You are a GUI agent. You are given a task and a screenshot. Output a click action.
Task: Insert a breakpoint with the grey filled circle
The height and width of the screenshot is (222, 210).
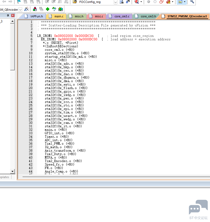coord(149,2)
